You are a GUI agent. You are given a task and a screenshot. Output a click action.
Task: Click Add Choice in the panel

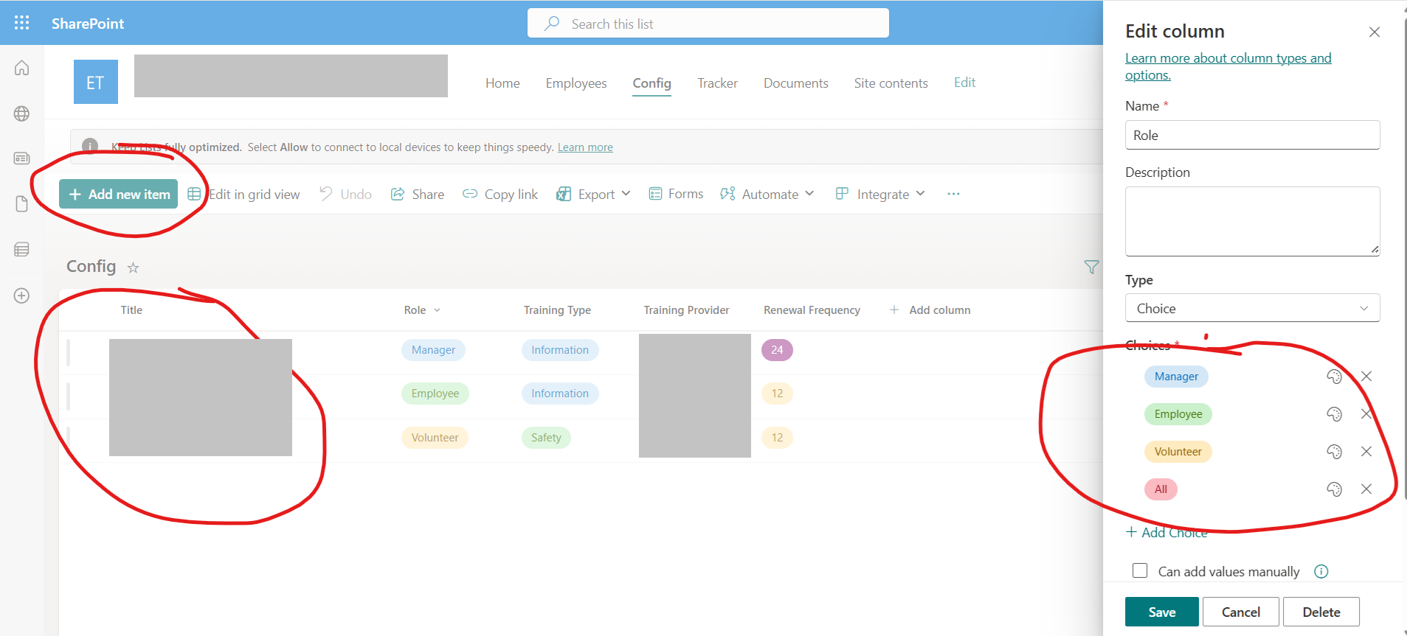[1166, 532]
